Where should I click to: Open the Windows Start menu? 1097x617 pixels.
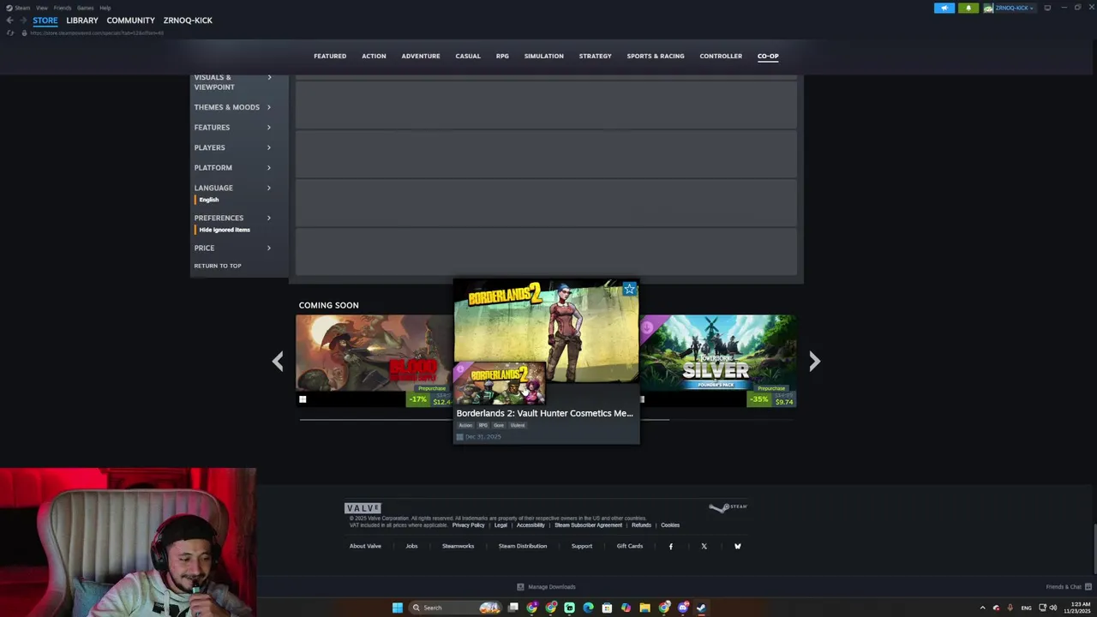(x=398, y=608)
